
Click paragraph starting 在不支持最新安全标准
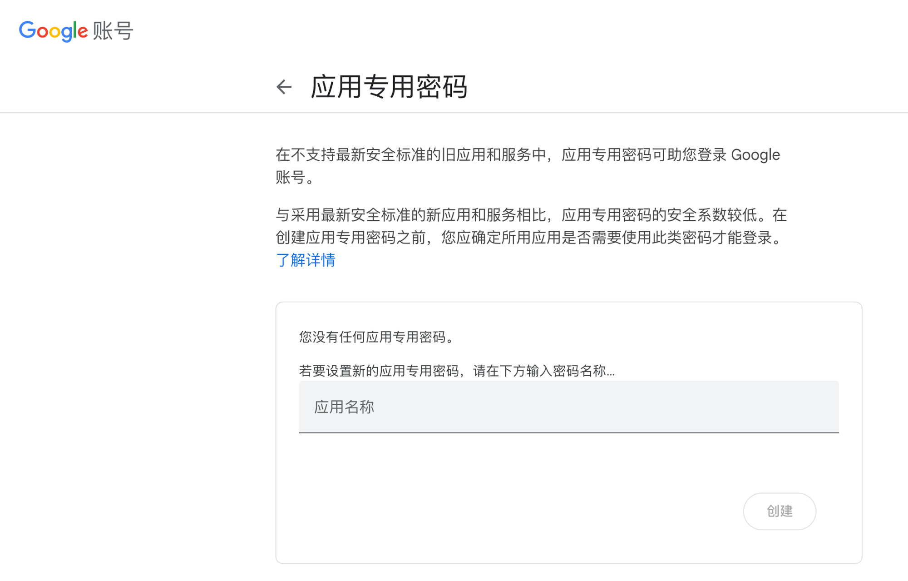[528, 166]
